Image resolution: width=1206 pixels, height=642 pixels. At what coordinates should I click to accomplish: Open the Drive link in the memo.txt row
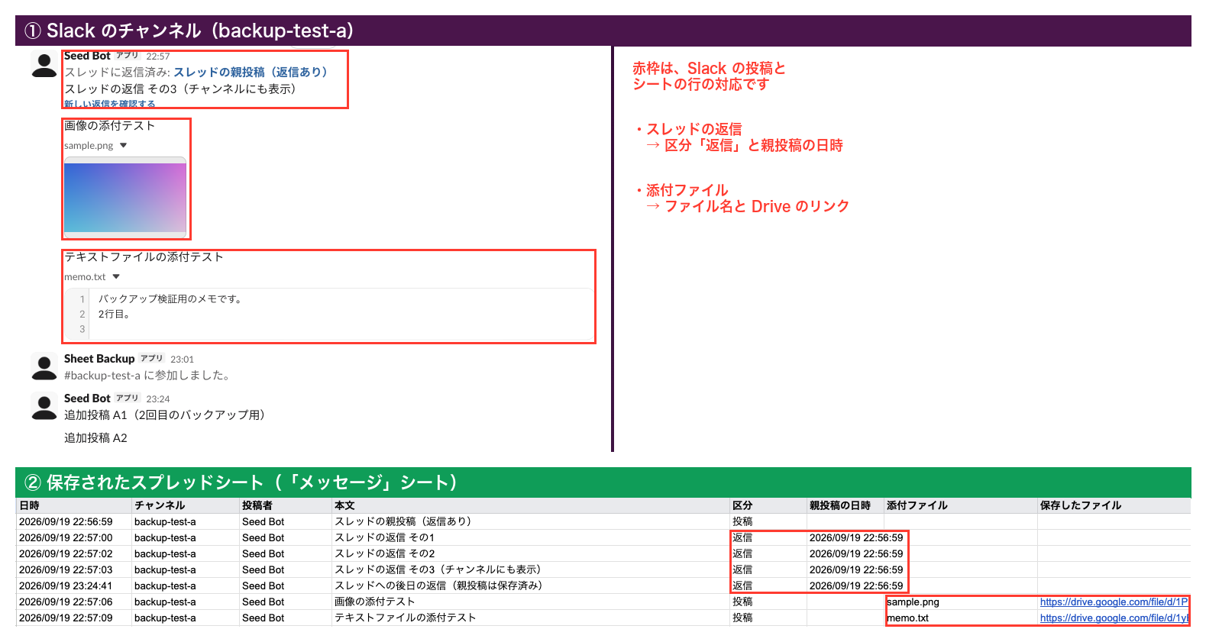tap(1114, 618)
